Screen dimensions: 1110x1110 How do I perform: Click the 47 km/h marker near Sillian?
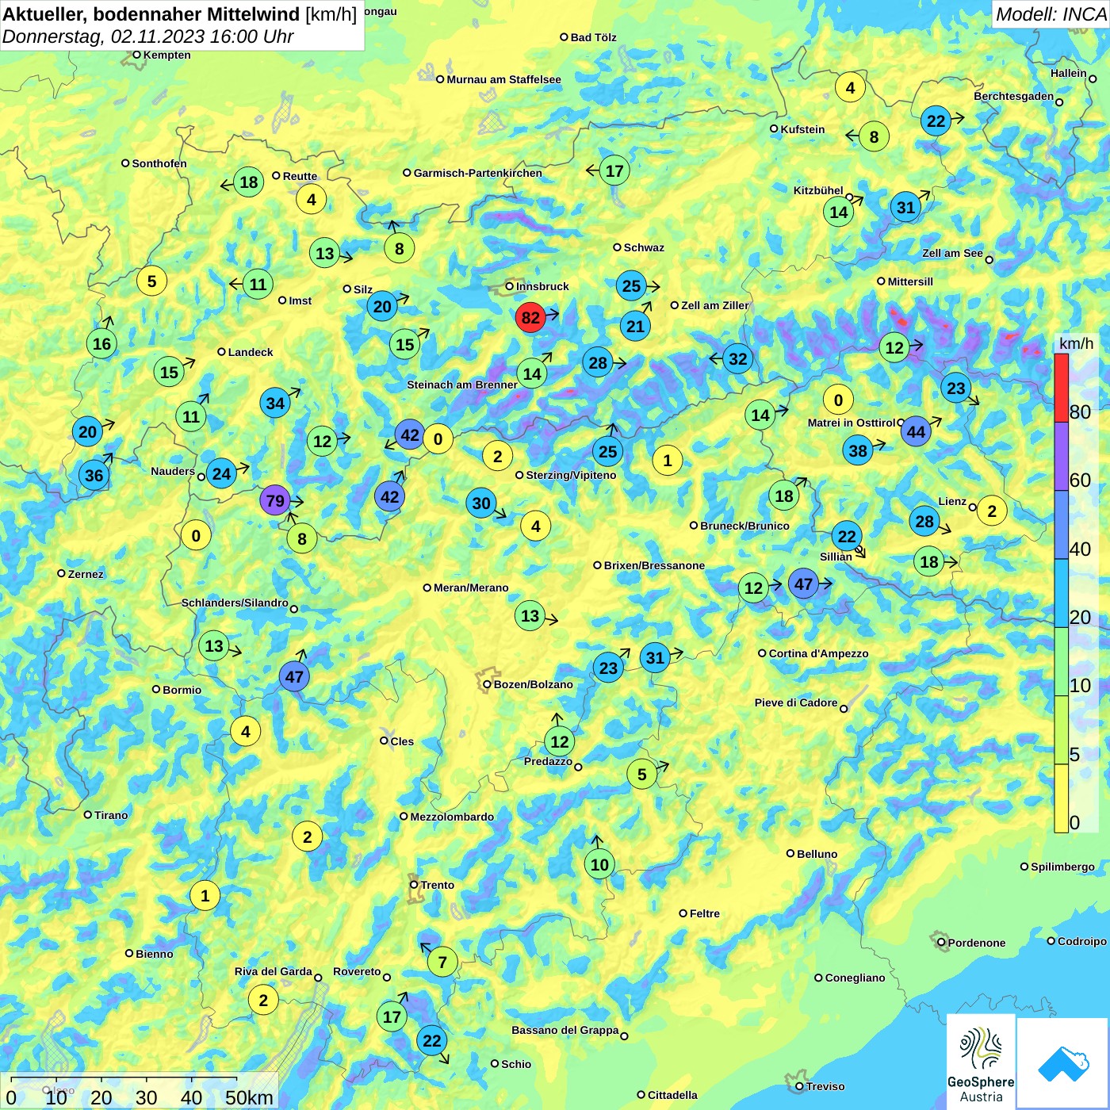click(803, 584)
